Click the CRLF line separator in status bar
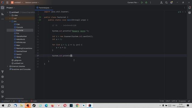The image size is (192, 108). pos(168,101)
